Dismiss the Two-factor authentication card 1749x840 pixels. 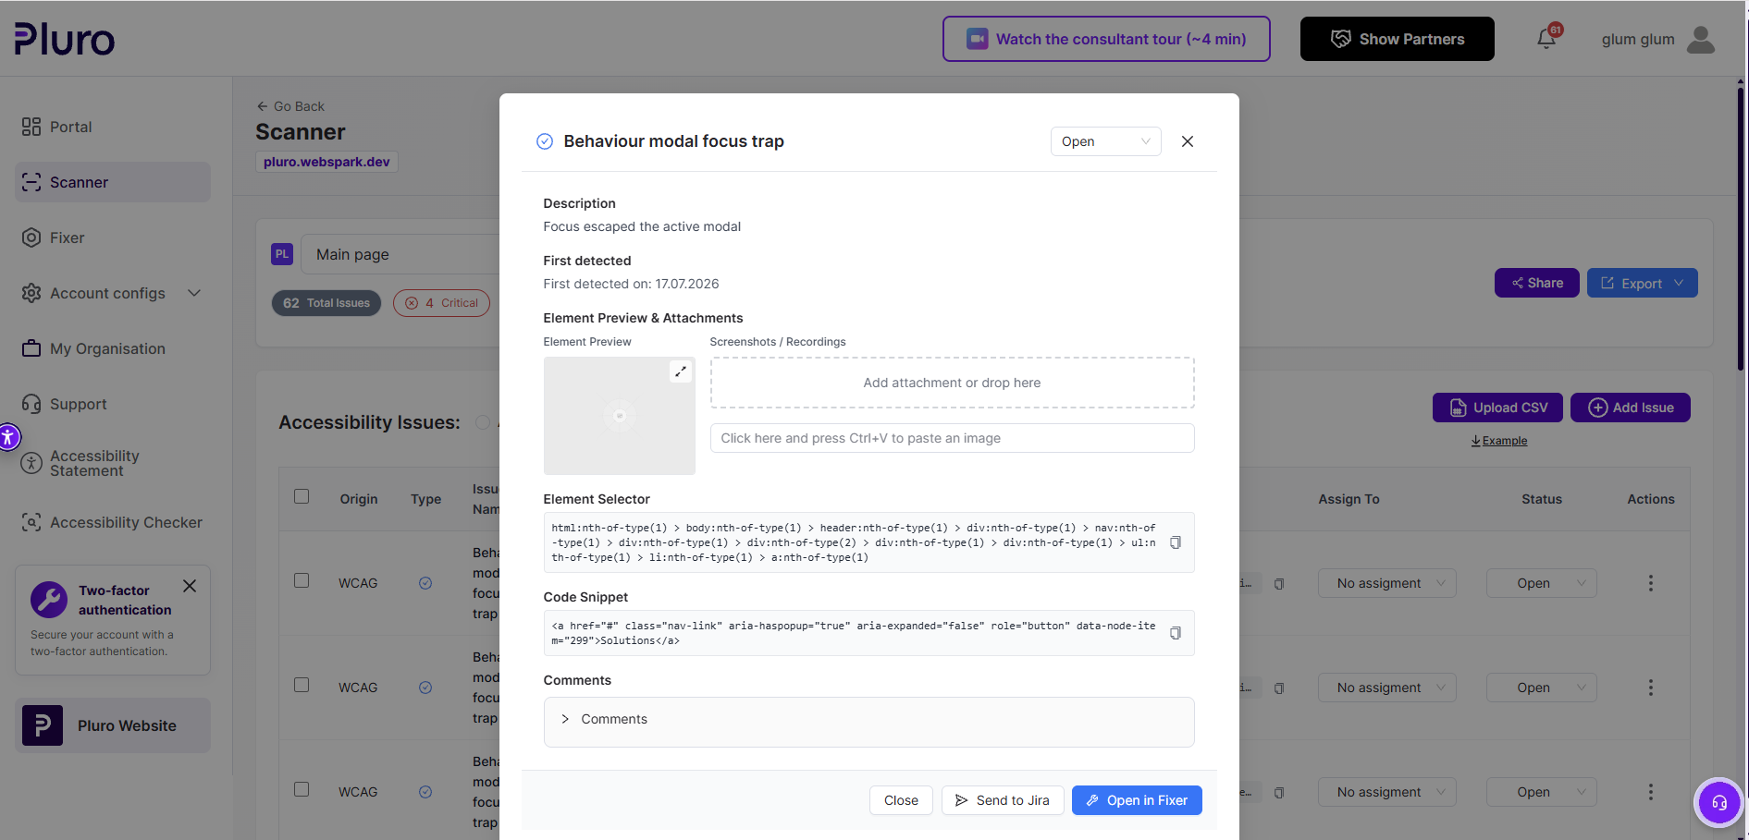point(190,586)
